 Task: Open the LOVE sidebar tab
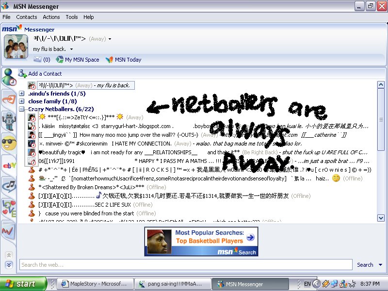pos(9,208)
